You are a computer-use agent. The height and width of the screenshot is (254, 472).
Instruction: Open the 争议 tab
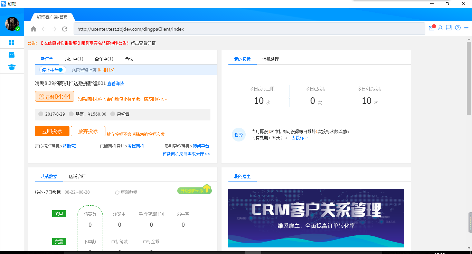point(129,59)
